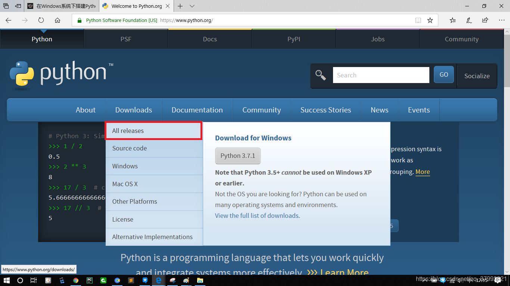
Task: Select Alternative Implementations menu entry
Action: (x=154, y=237)
